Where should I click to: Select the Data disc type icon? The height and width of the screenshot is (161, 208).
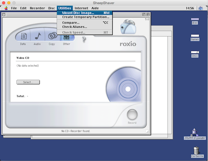click(24, 36)
